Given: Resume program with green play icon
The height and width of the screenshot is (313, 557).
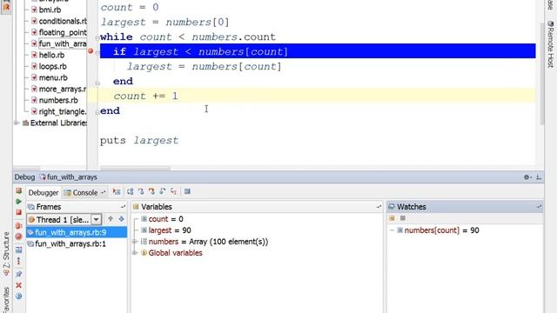Looking at the screenshot, I should pyautogui.click(x=19, y=202).
